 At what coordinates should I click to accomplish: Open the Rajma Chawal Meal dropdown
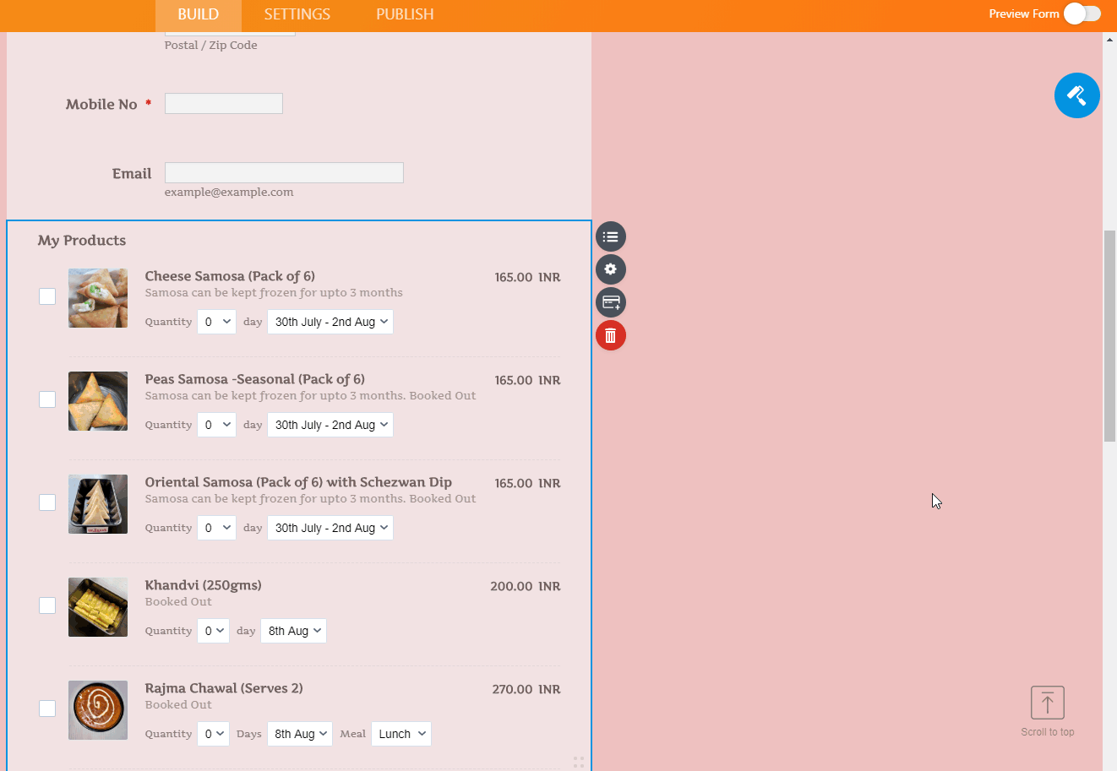[401, 734]
